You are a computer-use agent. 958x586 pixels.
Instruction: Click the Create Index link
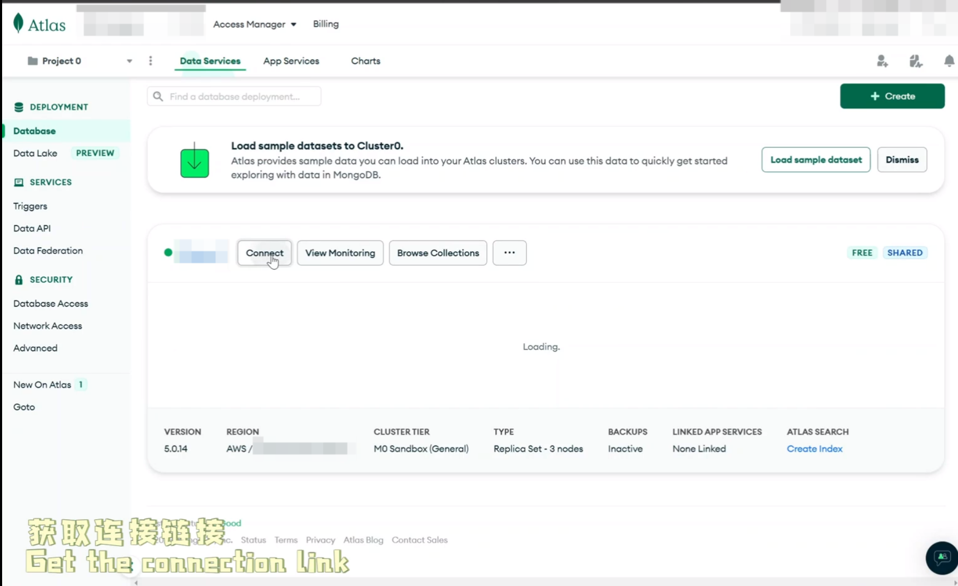pyautogui.click(x=814, y=449)
